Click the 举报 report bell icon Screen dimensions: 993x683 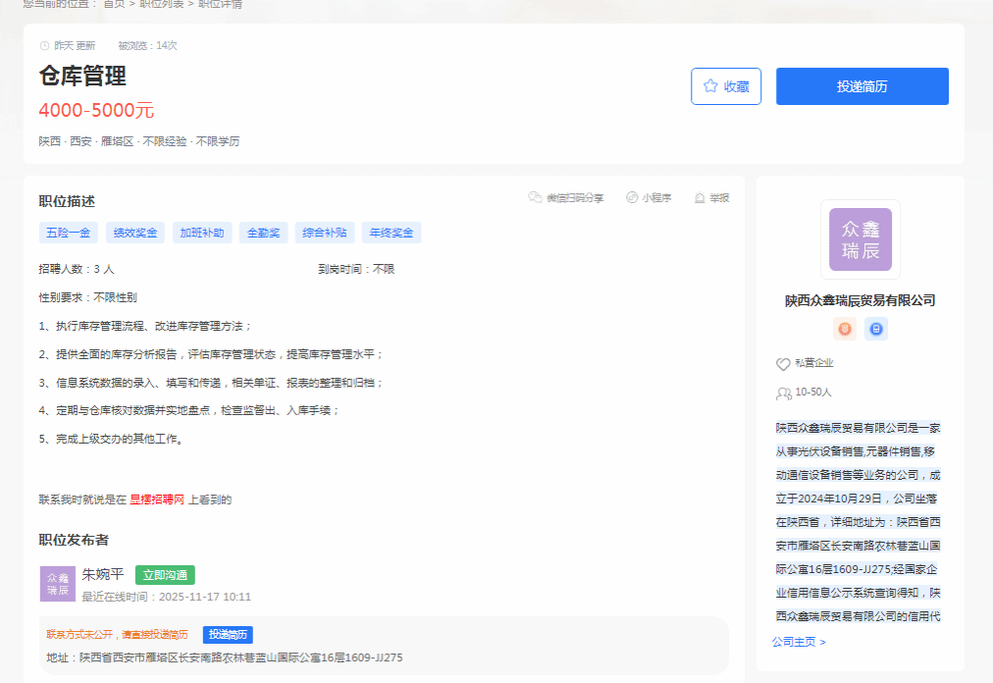[x=700, y=197]
